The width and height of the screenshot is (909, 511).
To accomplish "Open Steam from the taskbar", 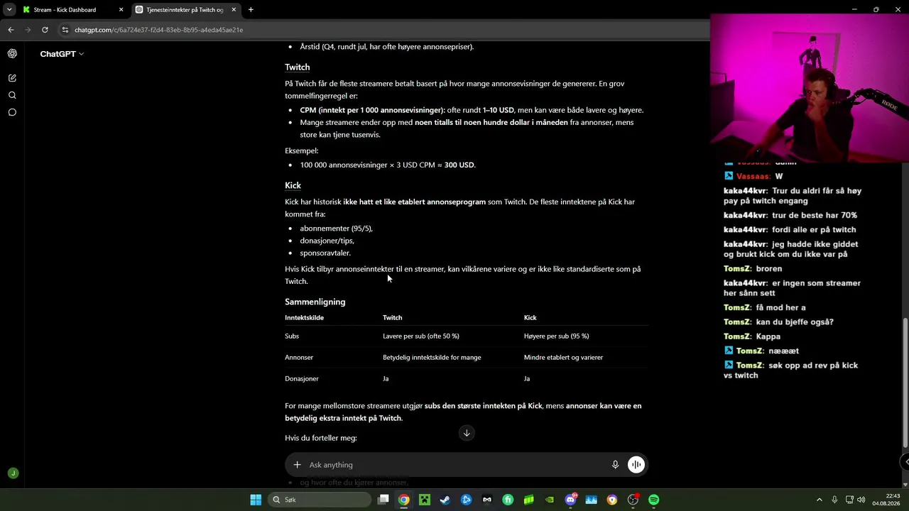I will click(445, 500).
